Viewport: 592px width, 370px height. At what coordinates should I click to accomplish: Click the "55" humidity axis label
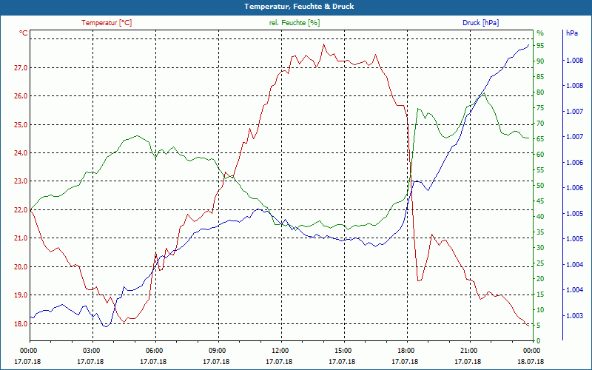[x=540, y=170]
